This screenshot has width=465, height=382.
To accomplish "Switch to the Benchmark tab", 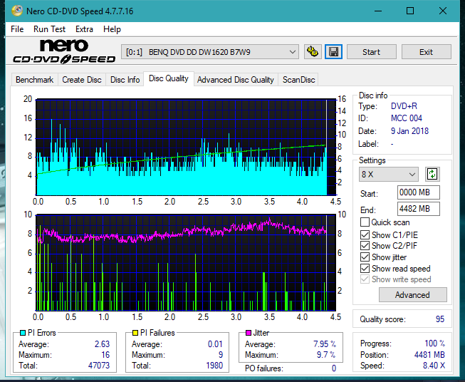I will (34, 80).
